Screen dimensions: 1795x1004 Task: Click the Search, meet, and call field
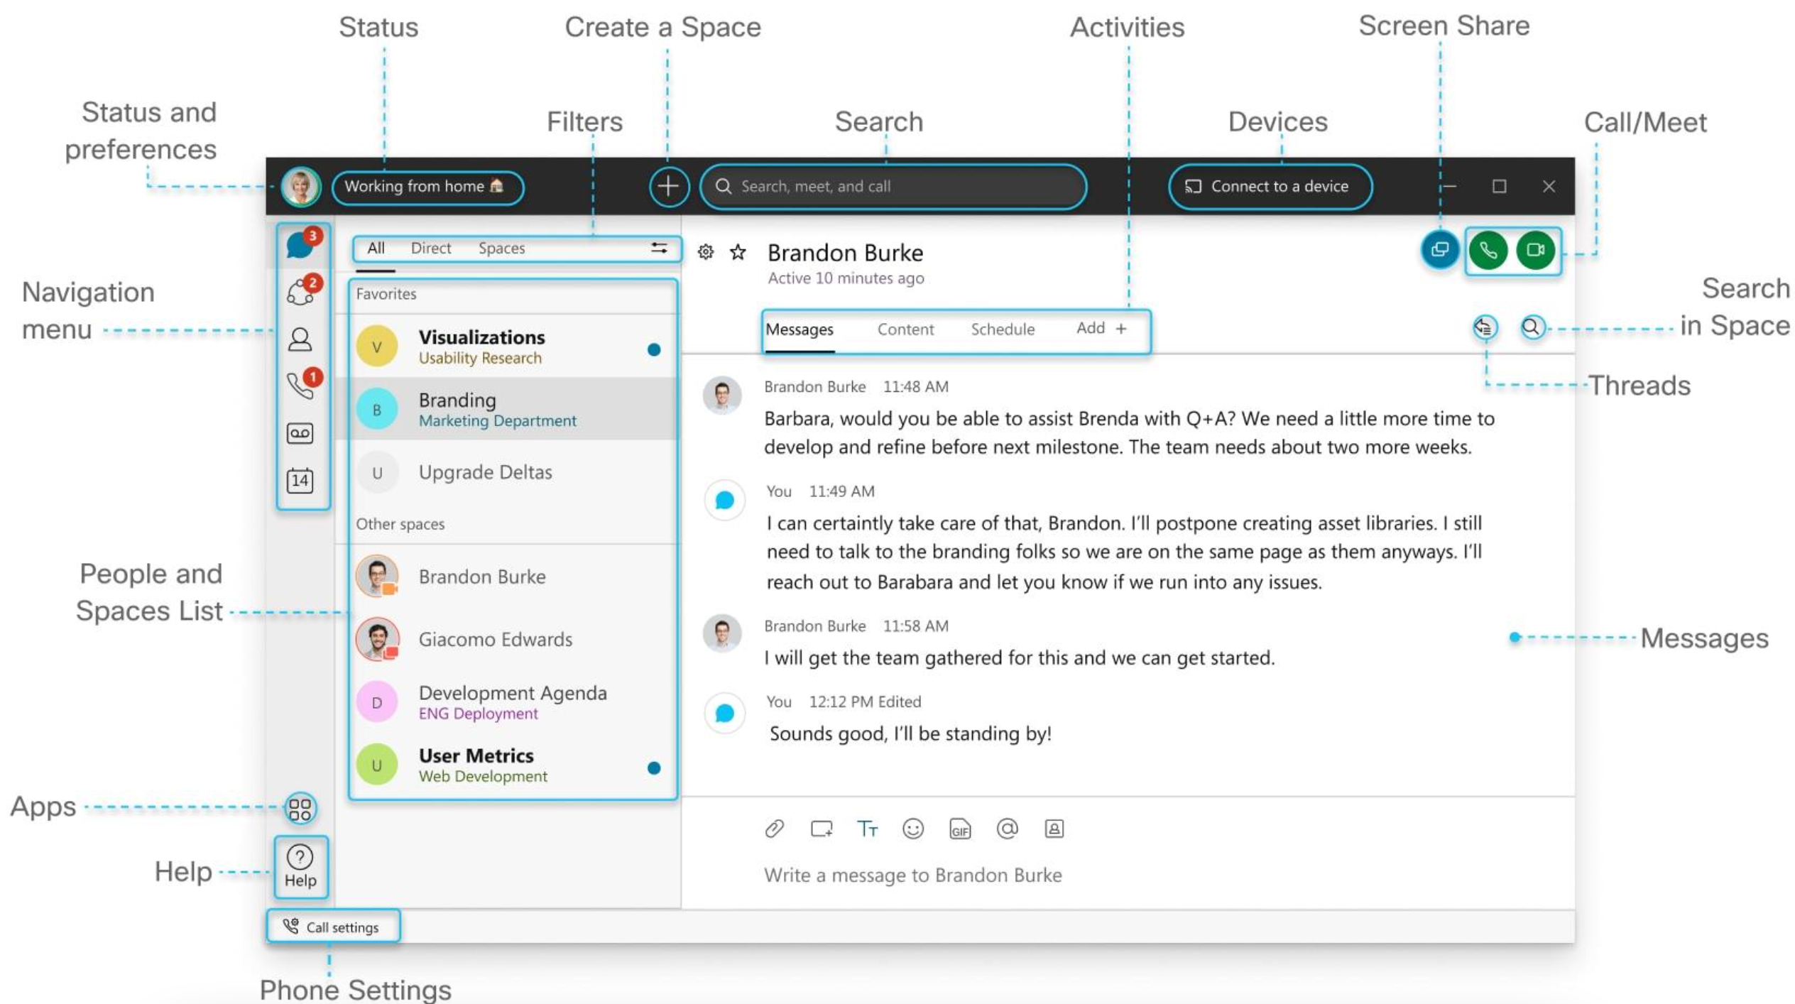[x=893, y=187]
